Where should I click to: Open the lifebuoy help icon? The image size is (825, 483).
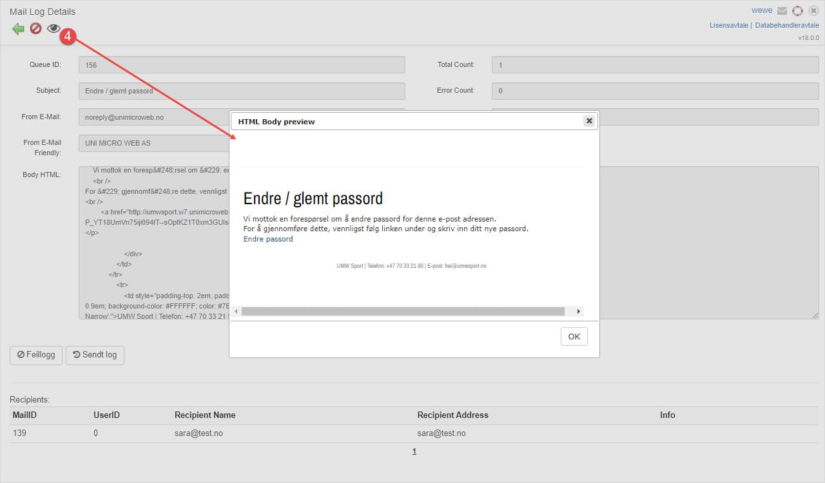[x=797, y=11]
